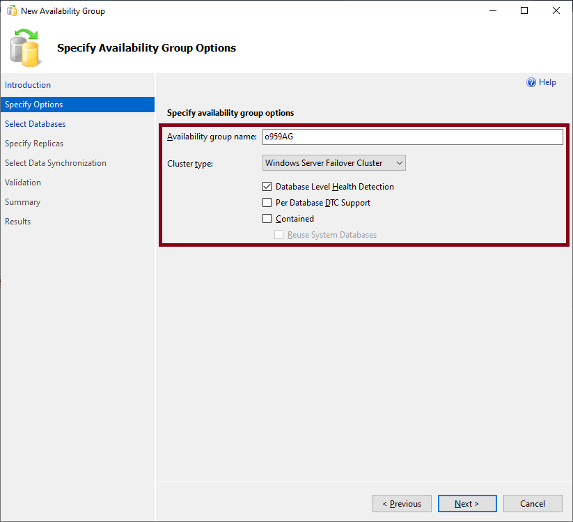
Task: Go to the Introduction page
Action: pyautogui.click(x=28, y=85)
